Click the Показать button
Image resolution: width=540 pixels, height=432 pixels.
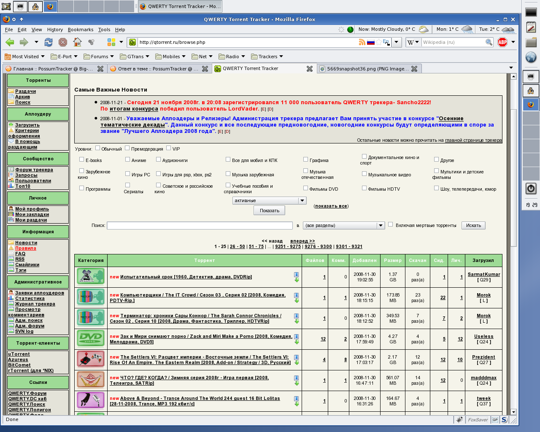(270, 211)
